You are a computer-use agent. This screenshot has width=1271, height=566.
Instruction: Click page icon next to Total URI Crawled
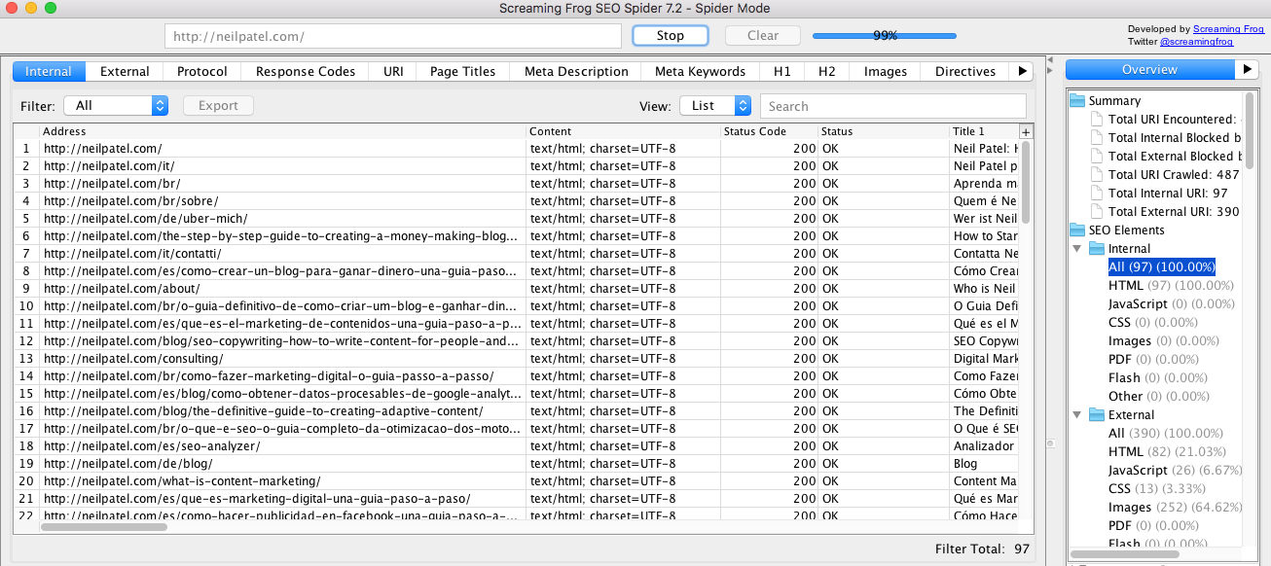click(x=1097, y=175)
